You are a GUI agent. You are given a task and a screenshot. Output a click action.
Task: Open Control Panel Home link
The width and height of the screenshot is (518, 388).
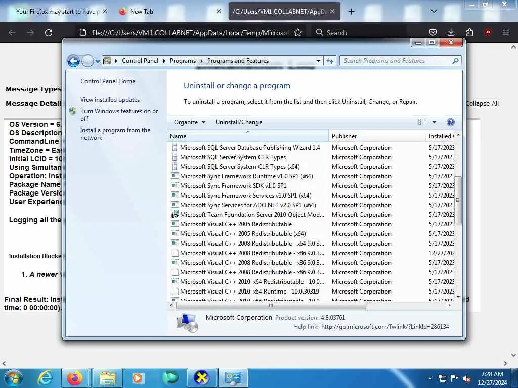108,81
